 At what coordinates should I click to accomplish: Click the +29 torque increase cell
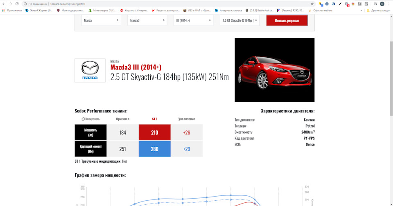pos(187,149)
